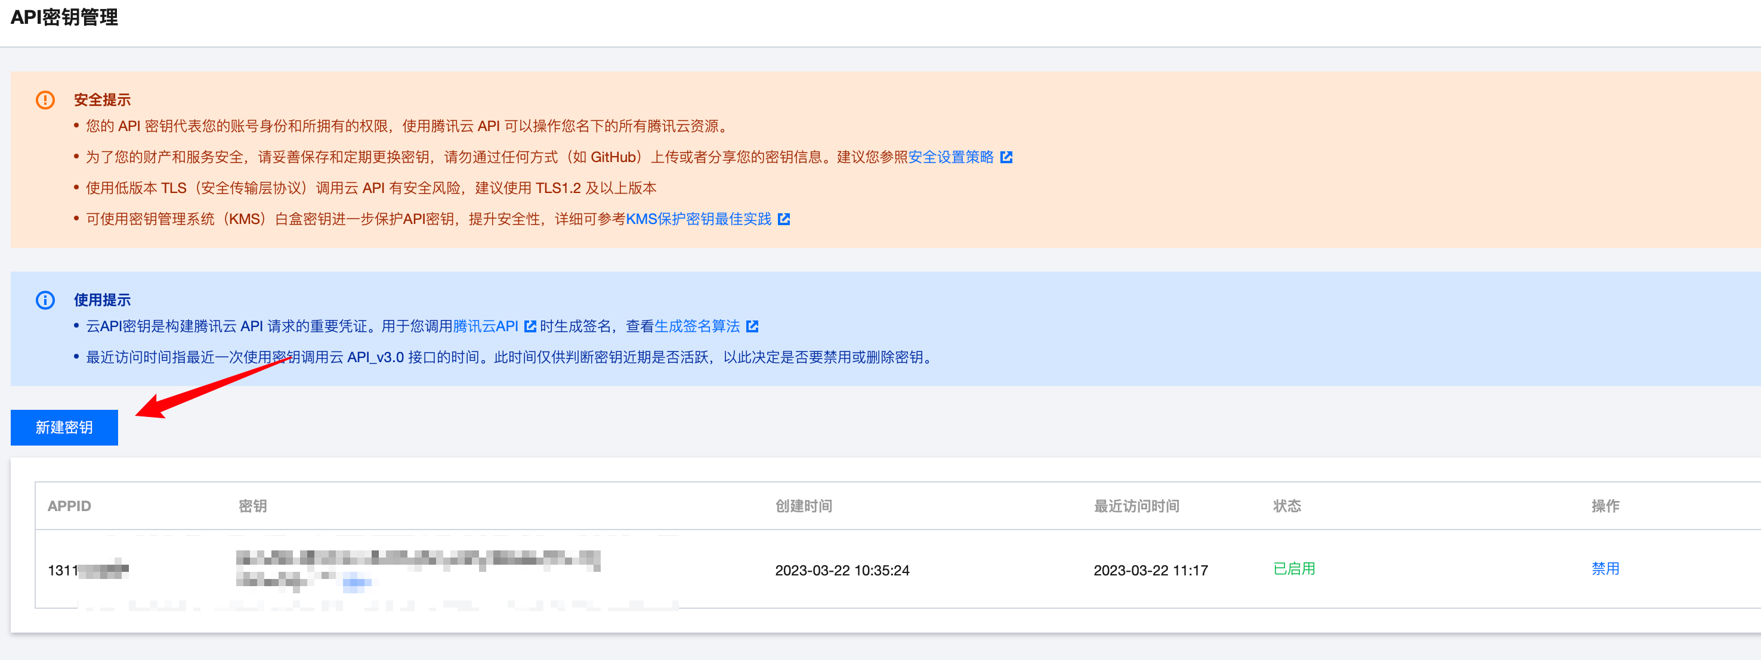Open the 腾讯云API link
Viewport: 1761px width, 660px height.
point(486,326)
